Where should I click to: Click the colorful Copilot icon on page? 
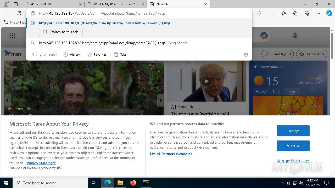click(x=264, y=36)
